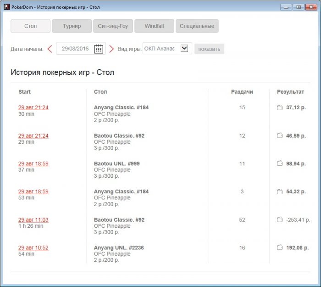Open session link 29 авг 11:03
This screenshot has height=287, width=321.
(x=33, y=219)
